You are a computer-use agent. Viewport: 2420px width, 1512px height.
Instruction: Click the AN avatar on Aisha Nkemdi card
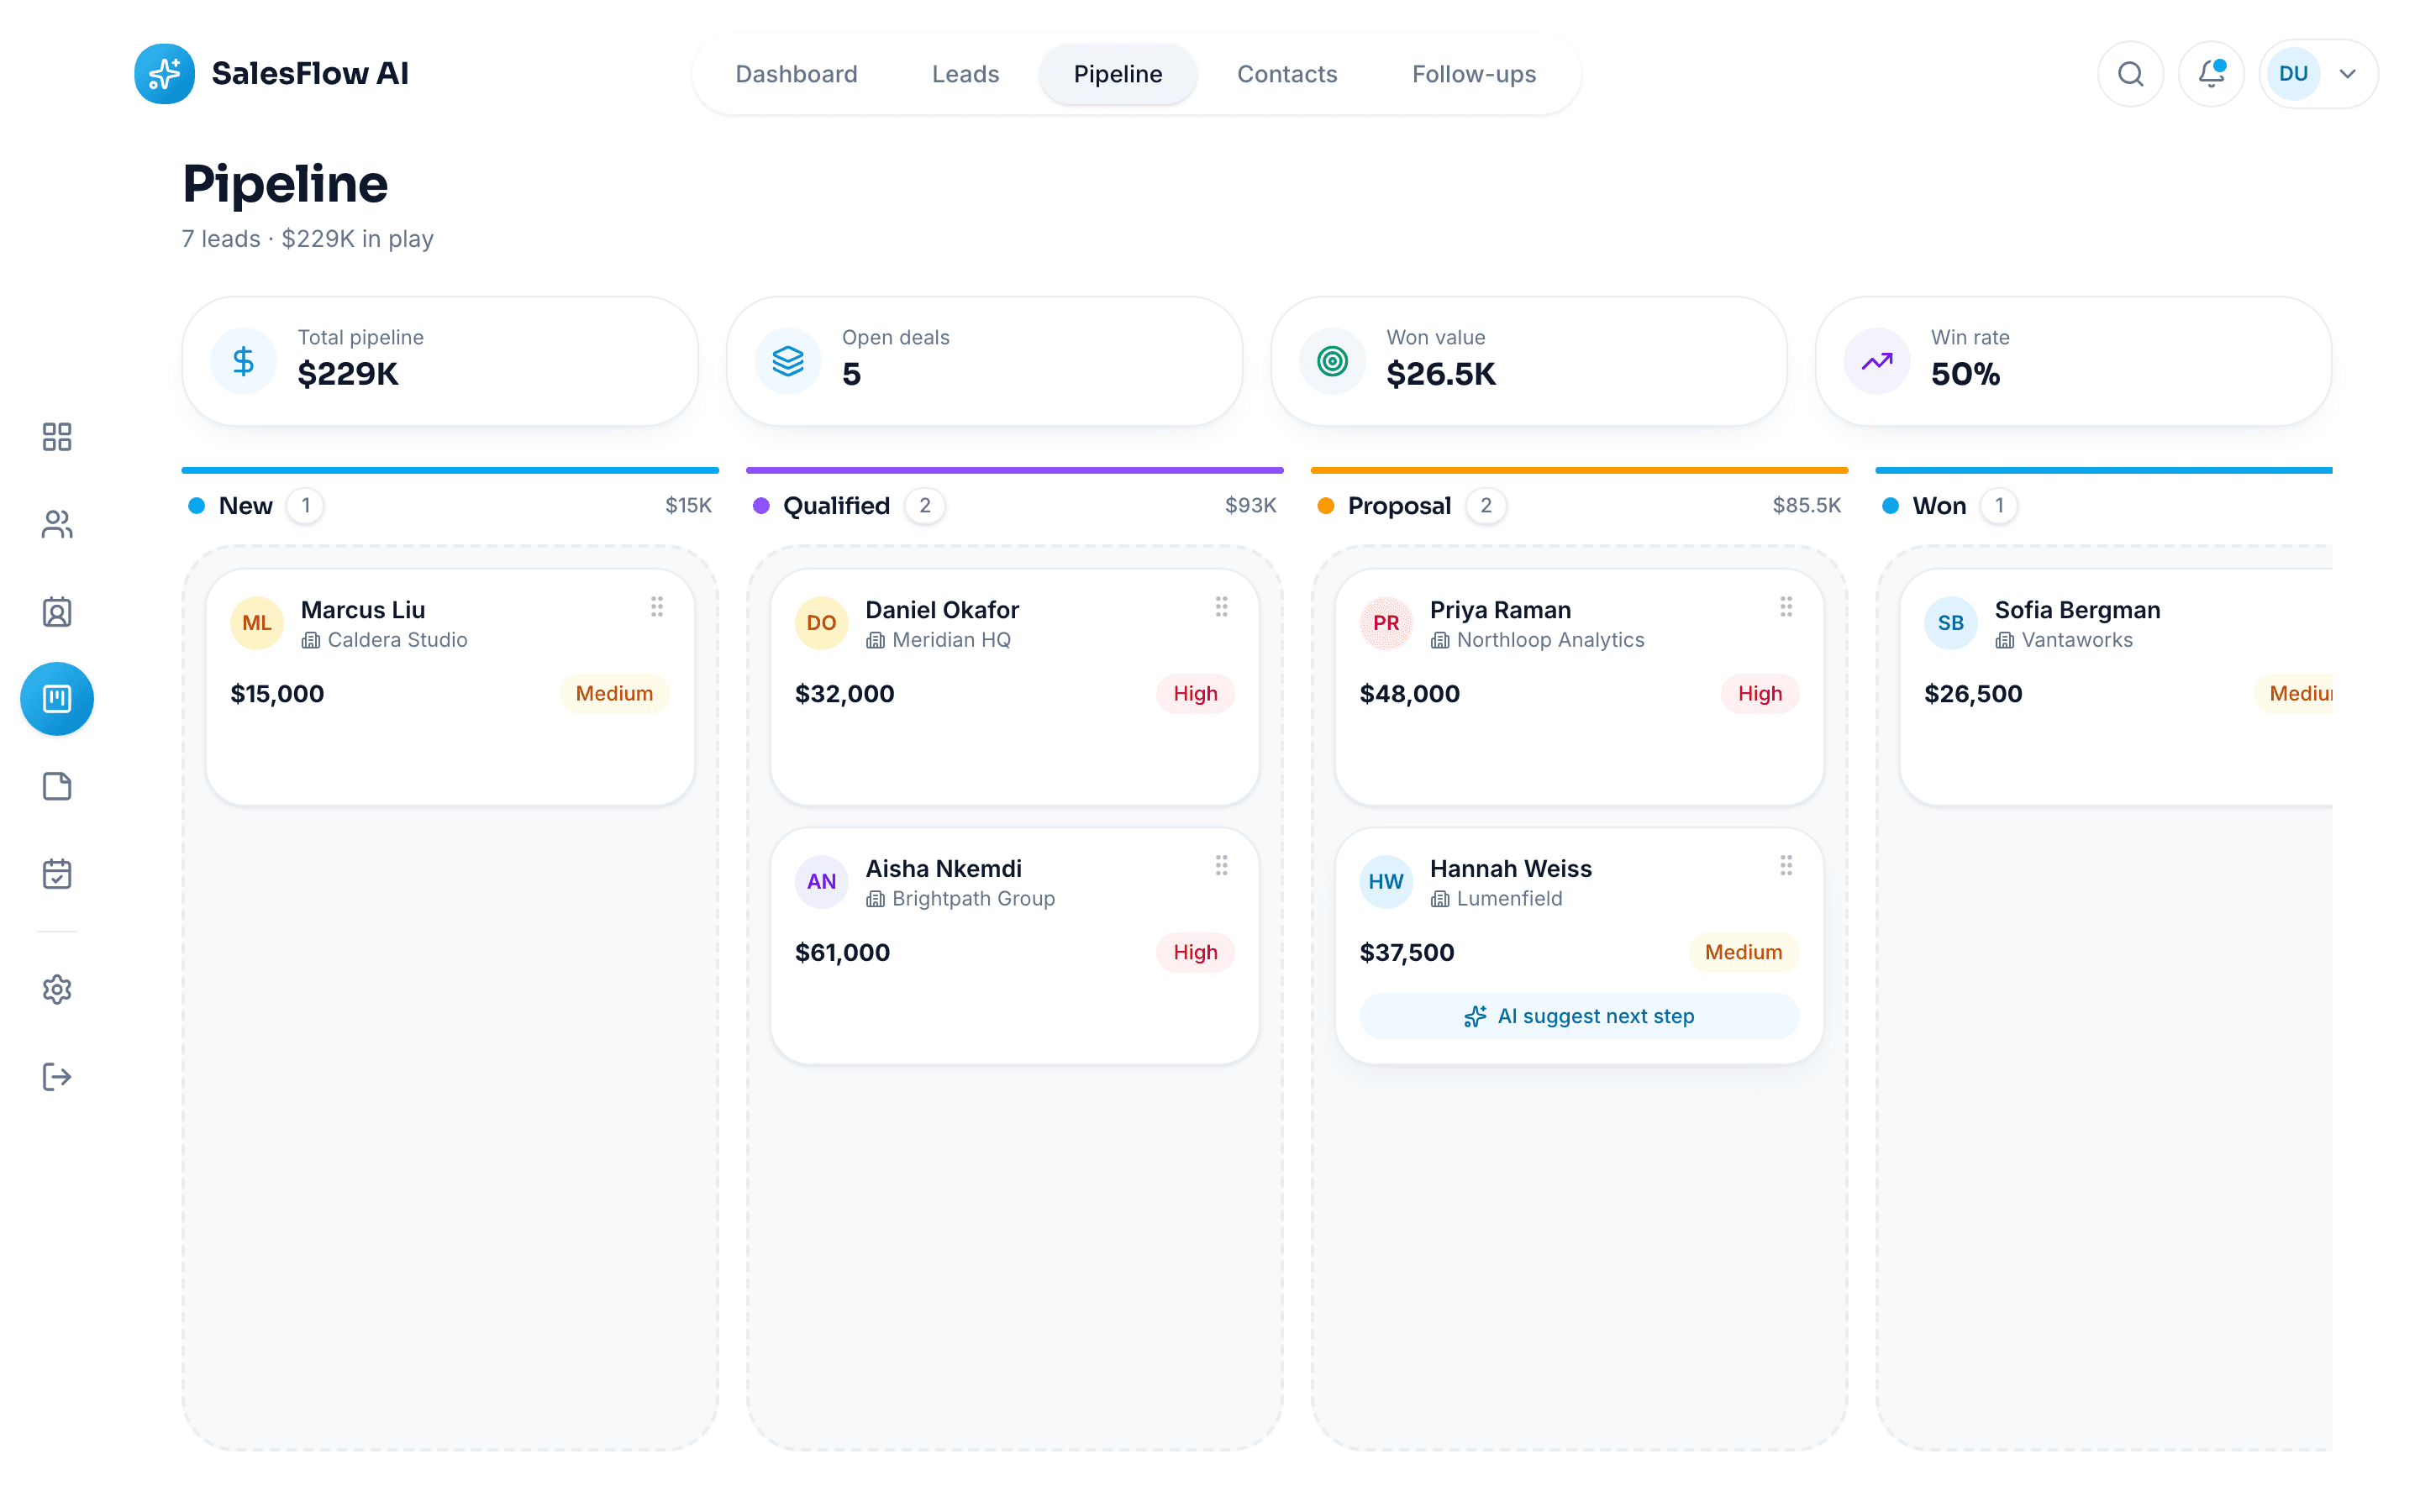(821, 882)
